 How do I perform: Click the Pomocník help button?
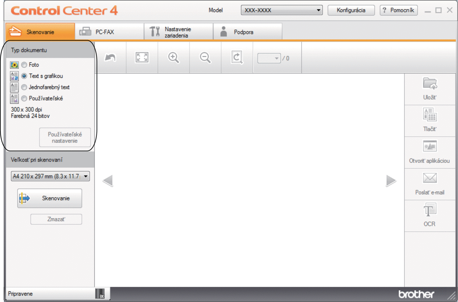pos(399,10)
